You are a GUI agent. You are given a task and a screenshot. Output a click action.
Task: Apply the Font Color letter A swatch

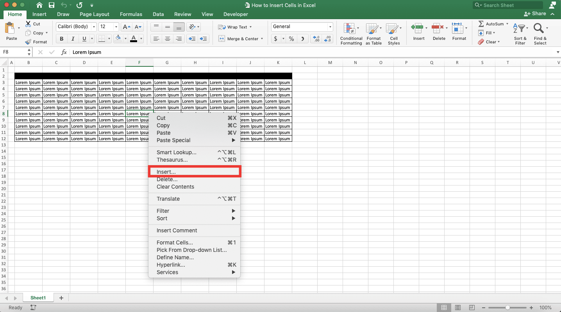134,39
